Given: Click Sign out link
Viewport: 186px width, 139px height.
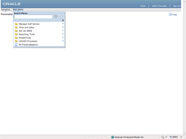Looking at the screenshot, I should 177,6.
